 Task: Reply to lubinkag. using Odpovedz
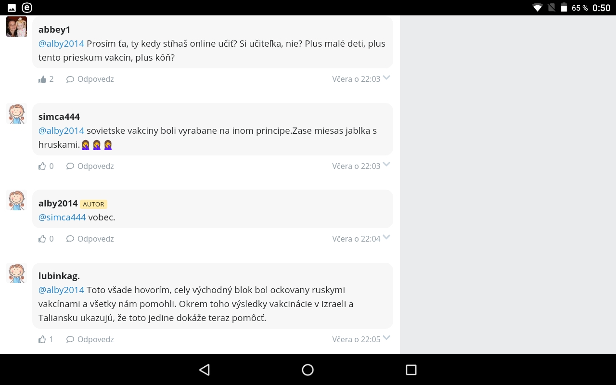95,340
